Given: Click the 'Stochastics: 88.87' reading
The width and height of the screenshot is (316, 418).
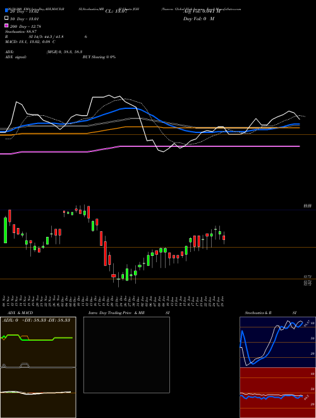Looking at the screenshot, I should tap(21, 32).
